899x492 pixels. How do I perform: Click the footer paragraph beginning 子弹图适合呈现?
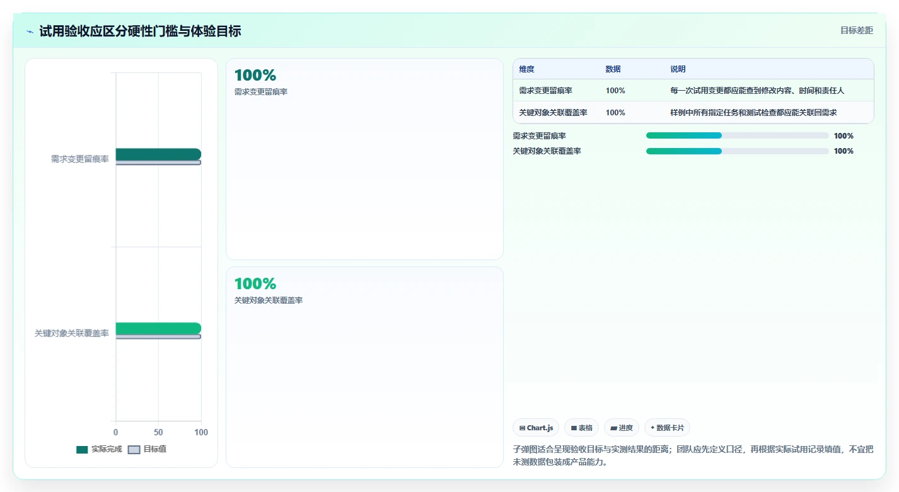tap(693, 455)
